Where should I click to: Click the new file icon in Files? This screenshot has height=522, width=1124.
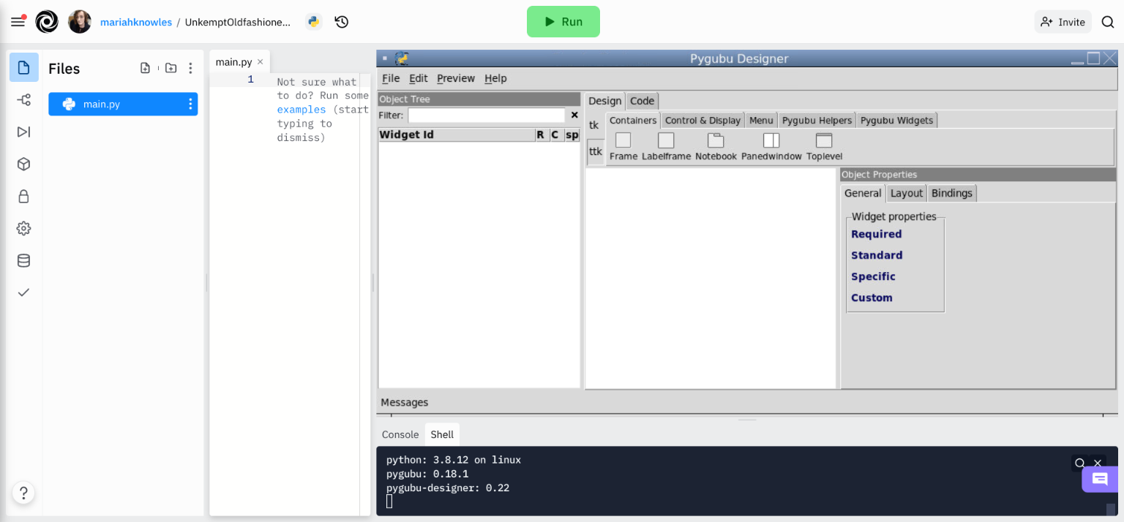click(145, 68)
